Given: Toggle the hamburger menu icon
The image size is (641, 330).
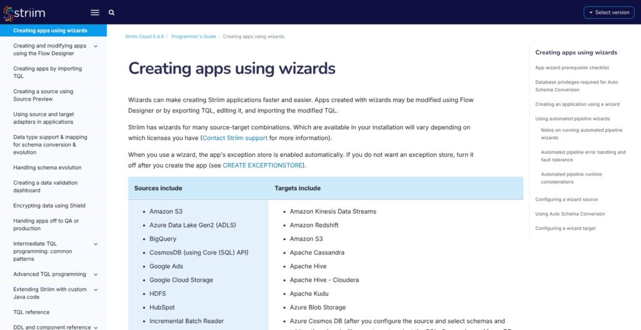Looking at the screenshot, I should (x=95, y=12).
